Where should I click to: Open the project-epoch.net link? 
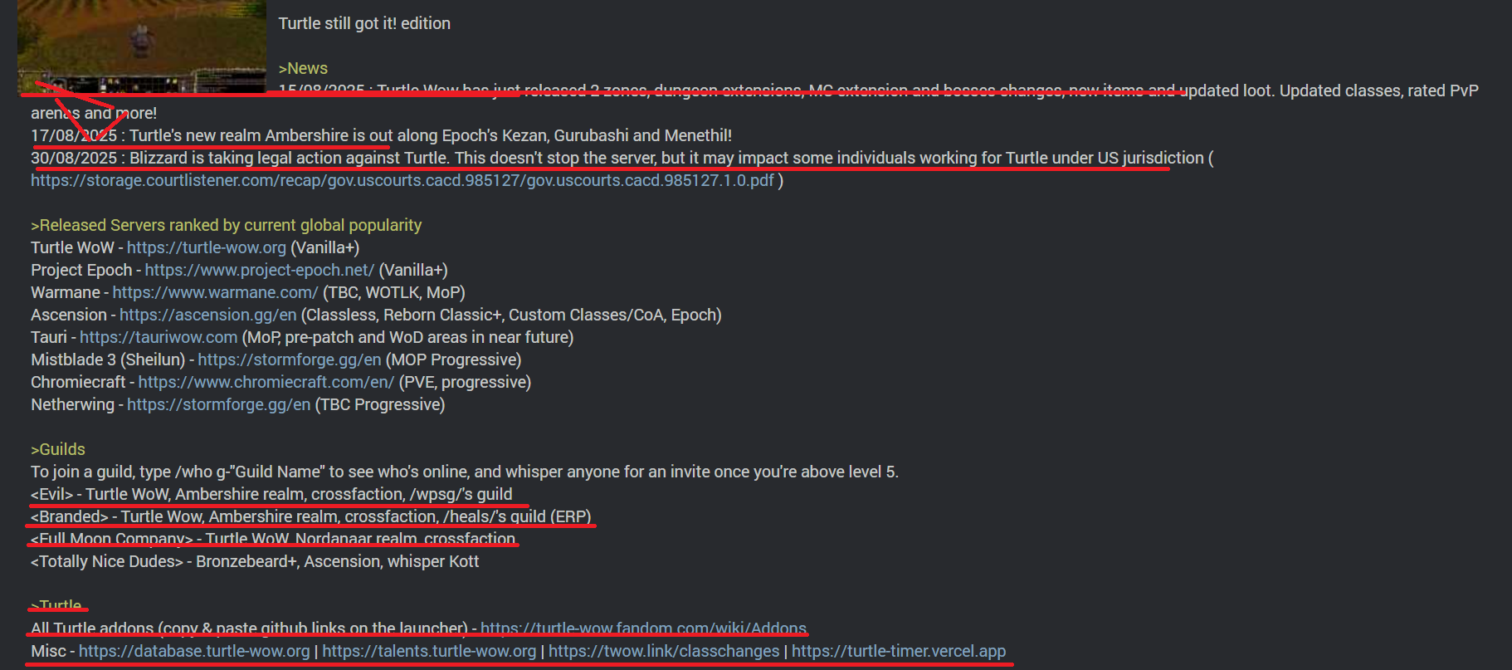pos(260,270)
